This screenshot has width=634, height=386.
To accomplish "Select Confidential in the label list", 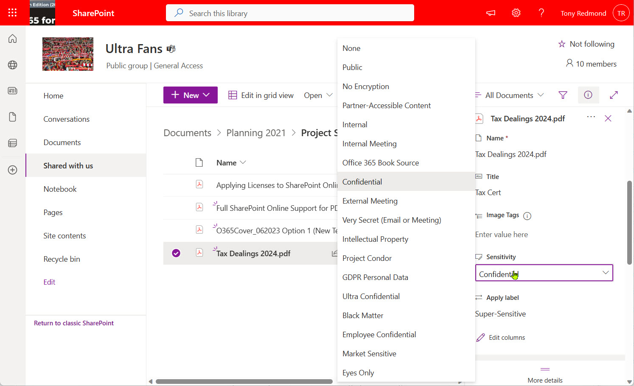I will (x=406, y=182).
